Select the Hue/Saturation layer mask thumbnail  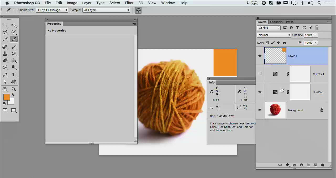click(300, 92)
